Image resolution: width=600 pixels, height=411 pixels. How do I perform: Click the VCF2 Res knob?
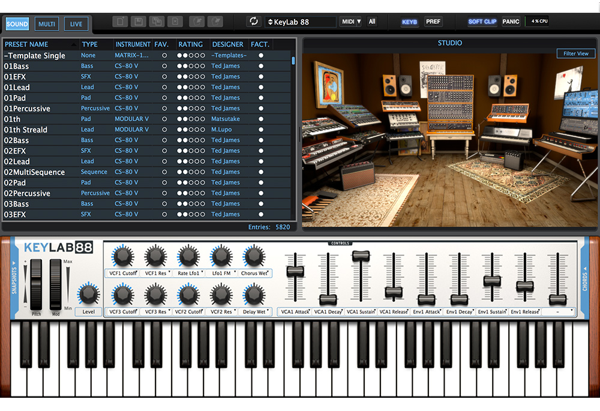pos(221,295)
